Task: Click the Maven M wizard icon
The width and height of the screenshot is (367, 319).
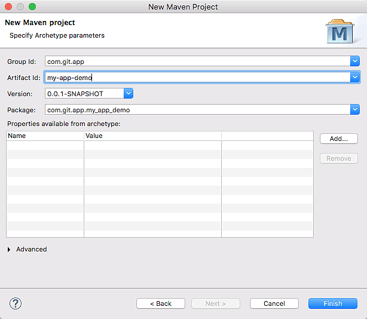Action: (x=339, y=32)
